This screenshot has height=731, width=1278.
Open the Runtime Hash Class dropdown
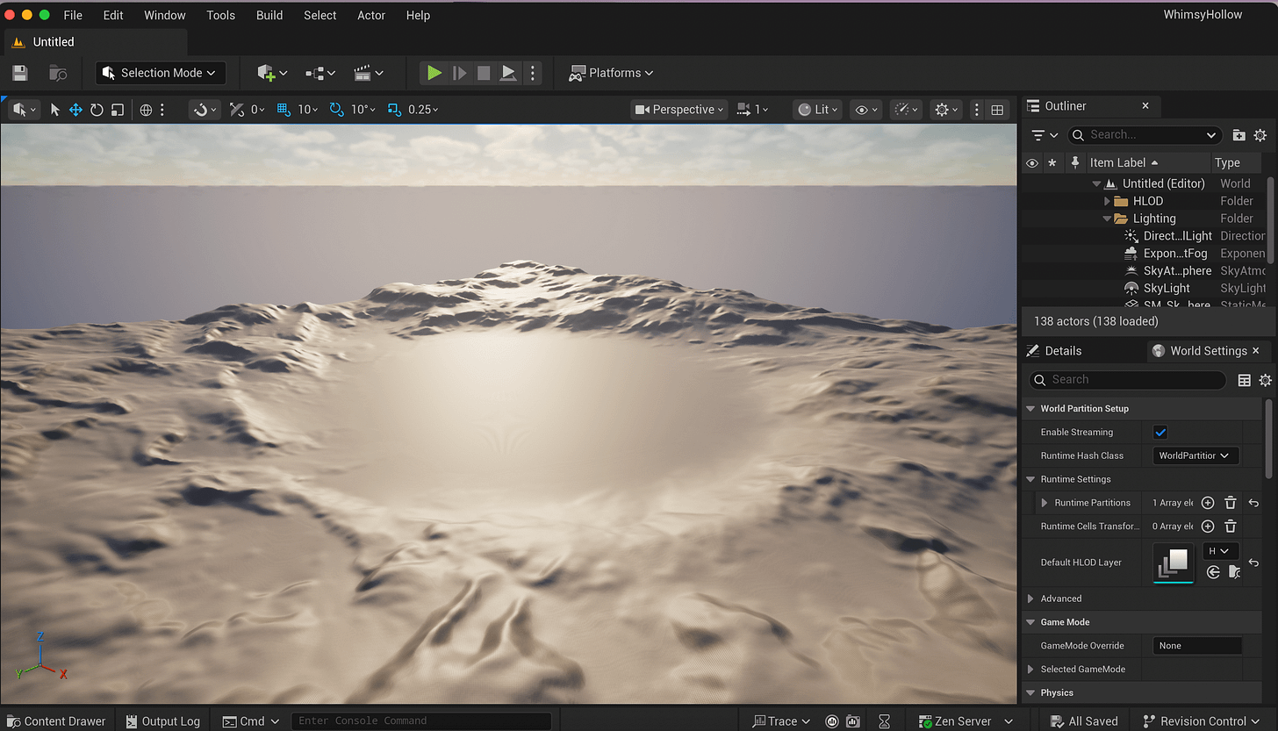1195,455
